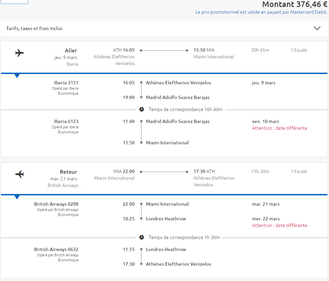Click the 'Montant 376,46 €' total

[295, 4]
